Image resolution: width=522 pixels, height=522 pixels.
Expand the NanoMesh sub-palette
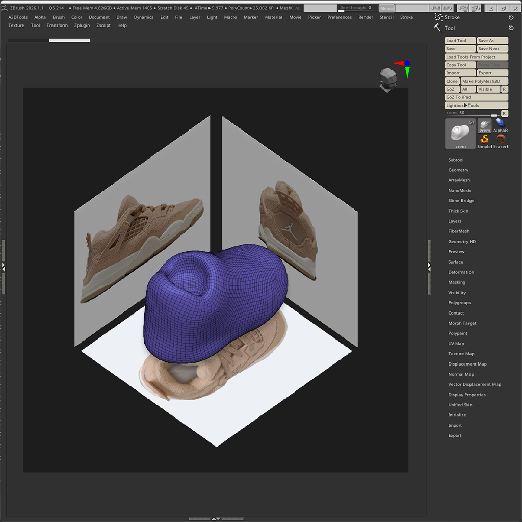[459, 191]
